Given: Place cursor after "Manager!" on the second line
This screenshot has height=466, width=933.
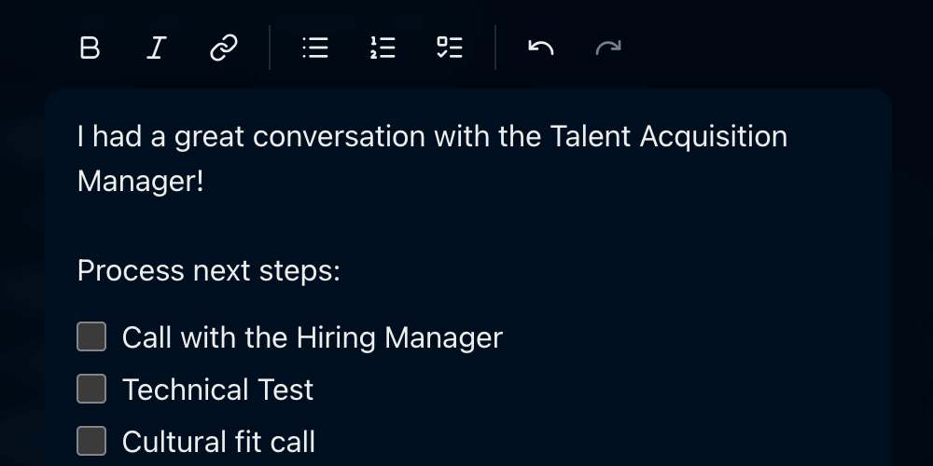Looking at the screenshot, I should (203, 182).
